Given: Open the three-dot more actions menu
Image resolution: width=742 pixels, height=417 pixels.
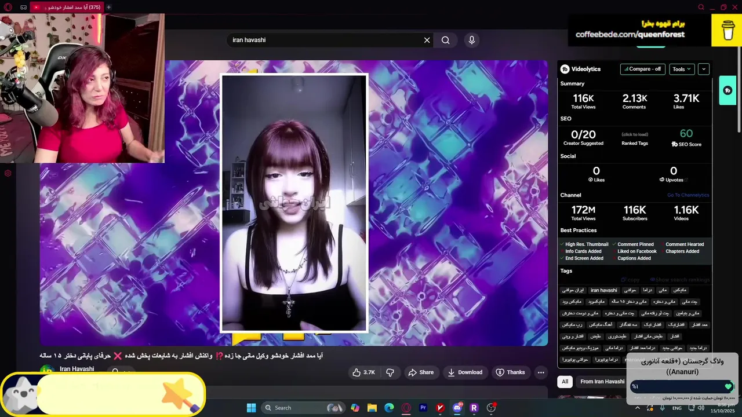Looking at the screenshot, I should pyautogui.click(x=541, y=372).
